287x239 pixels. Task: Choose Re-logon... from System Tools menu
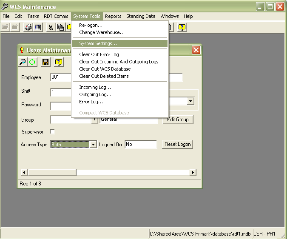(120, 25)
